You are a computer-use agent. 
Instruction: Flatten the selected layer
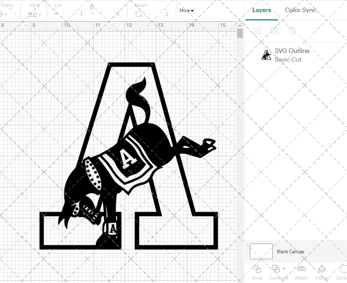click(x=322, y=272)
